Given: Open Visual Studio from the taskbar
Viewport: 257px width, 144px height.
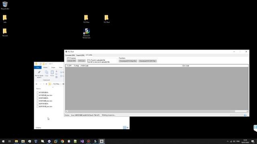Looking at the screenshot, I should pyautogui.click(x=82, y=141).
